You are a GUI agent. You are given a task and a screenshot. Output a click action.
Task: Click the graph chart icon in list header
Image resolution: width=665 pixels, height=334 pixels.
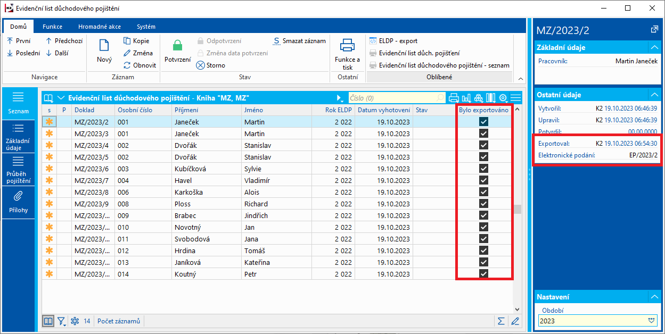pyautogui.click(x=466, y=98)
